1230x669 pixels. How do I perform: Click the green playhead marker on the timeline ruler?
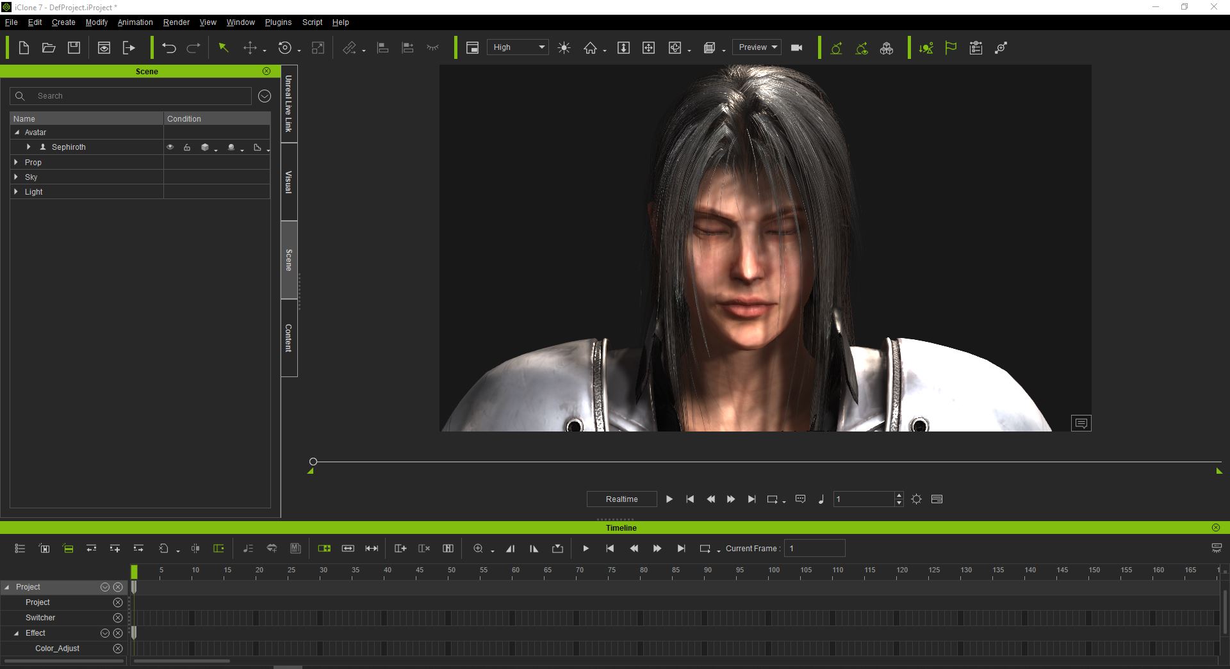click(134, 572)
